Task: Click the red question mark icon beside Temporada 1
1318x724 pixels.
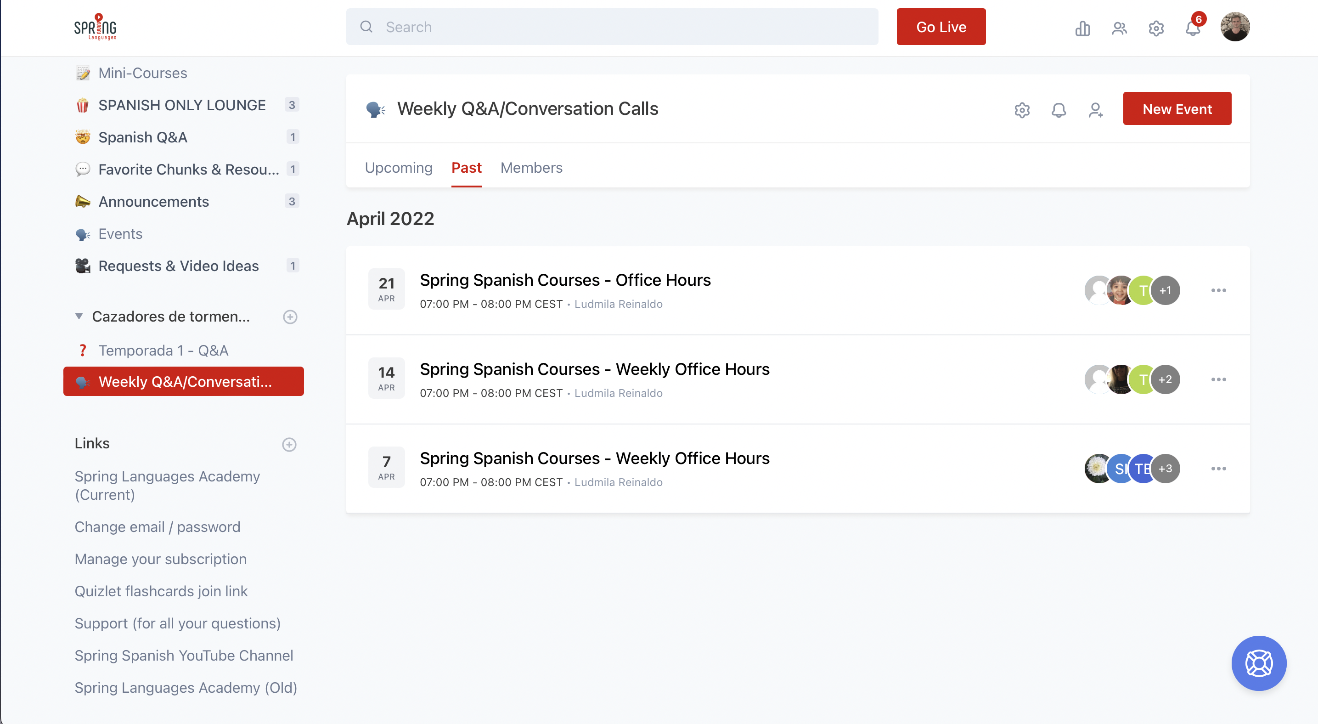Action: coord(82,351)
